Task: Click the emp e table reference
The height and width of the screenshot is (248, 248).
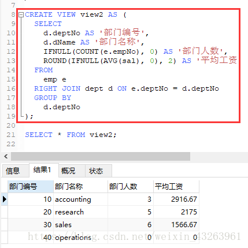Action: (55, 79)
